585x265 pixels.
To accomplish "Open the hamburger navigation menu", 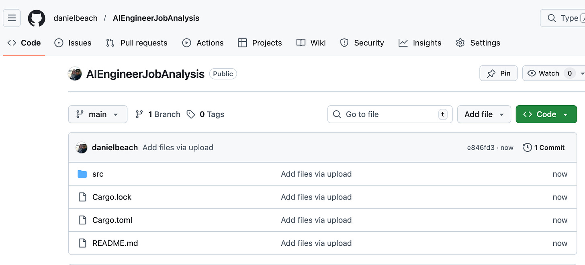I will pos(12,18).
